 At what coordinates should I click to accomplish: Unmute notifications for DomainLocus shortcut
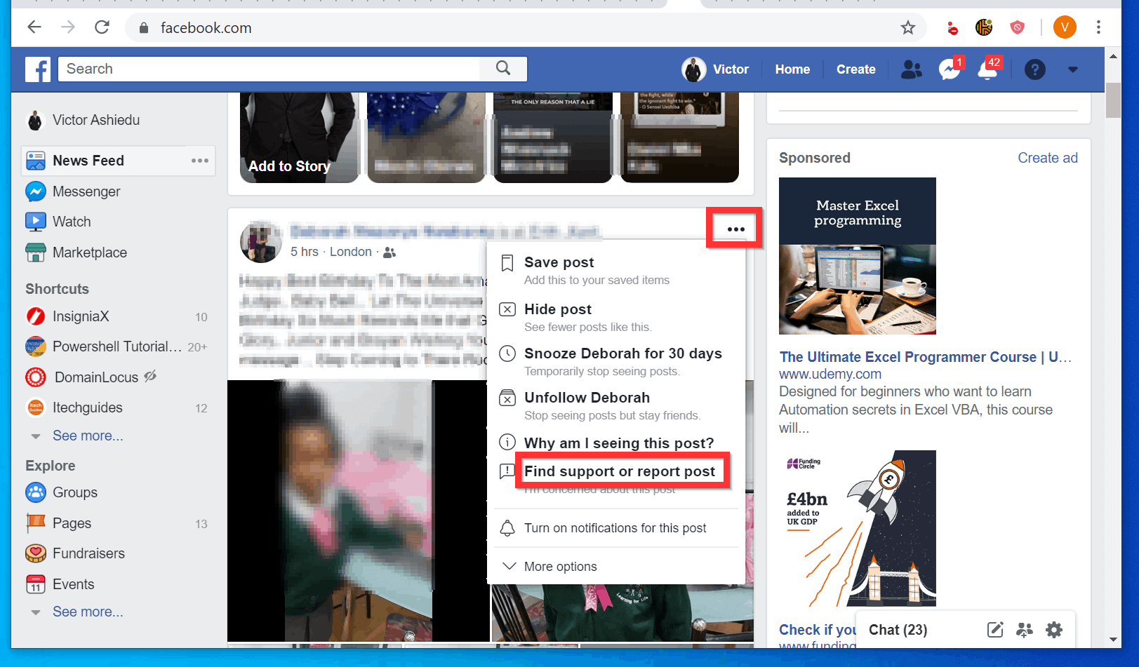(x=149, y=377)
